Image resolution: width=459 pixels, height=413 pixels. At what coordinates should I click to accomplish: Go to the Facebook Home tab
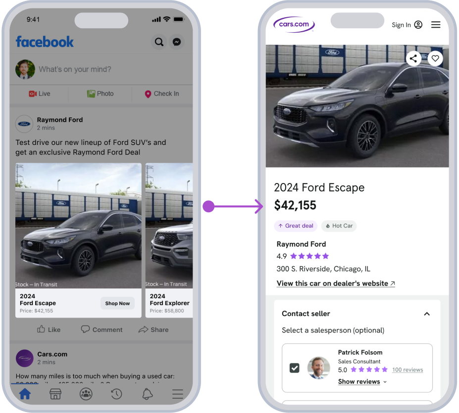click(25, 394)
